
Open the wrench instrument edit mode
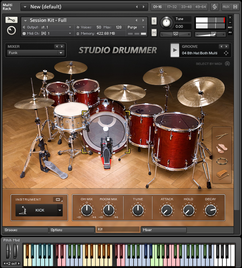(11, 20)
